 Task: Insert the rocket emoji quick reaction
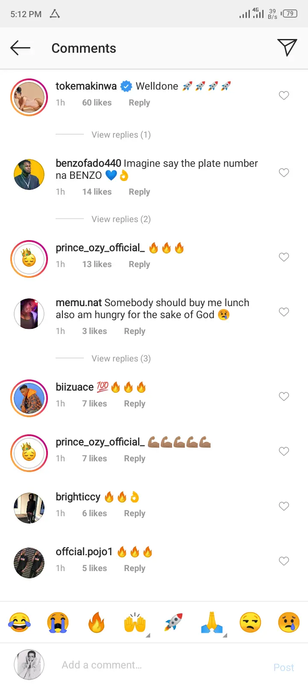(173, 623)
